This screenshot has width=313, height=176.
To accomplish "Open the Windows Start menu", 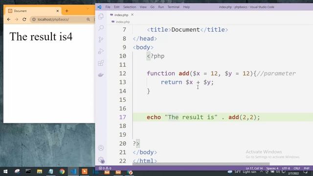I will coord(5,172).
